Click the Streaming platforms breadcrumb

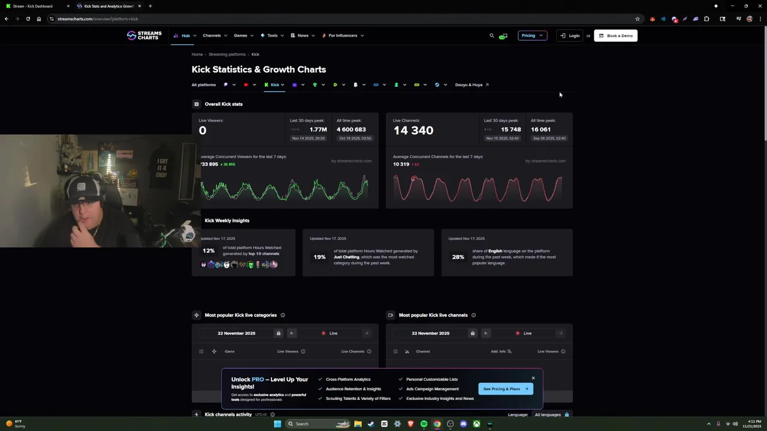pyautogui.click(x=227, y=54)
